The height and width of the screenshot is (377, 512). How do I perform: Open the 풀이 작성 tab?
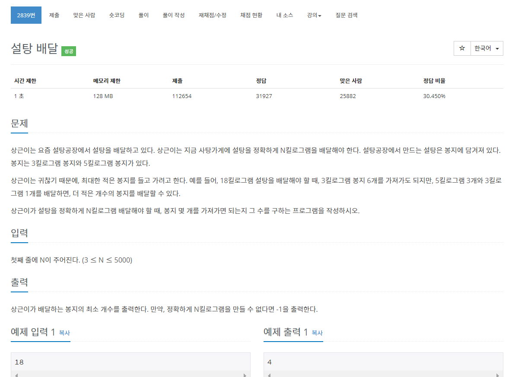[x=174, y=15]
